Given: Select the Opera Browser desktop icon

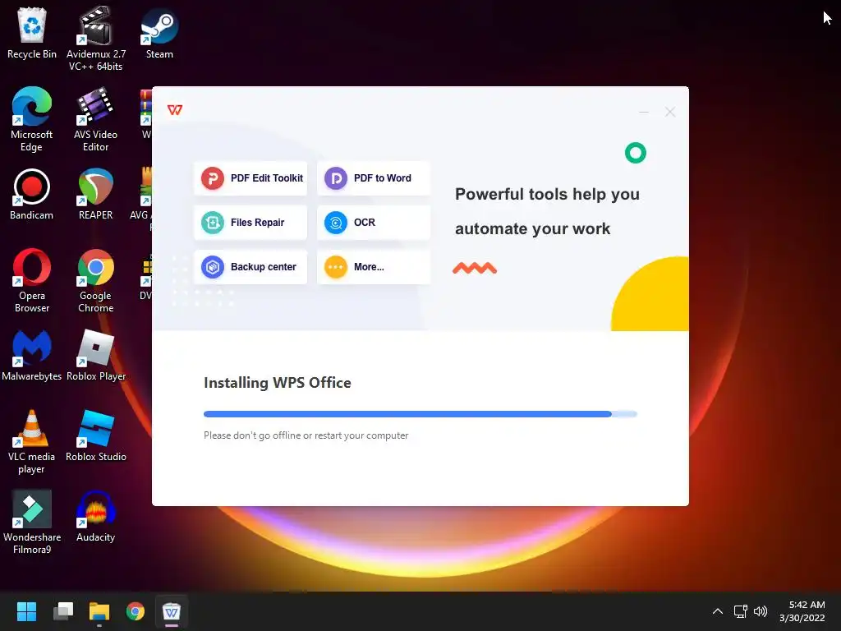Looking at the screenshot, I should point(32,280).
